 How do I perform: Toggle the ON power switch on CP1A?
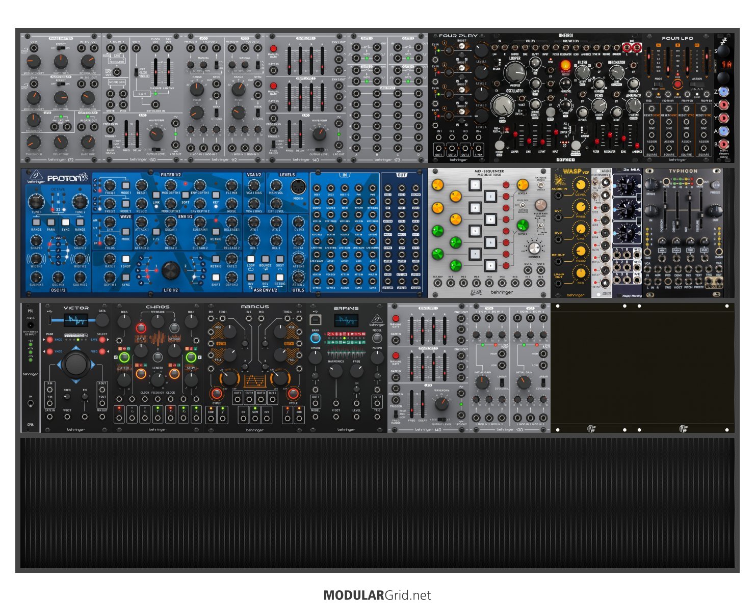(x=31, y=403)
